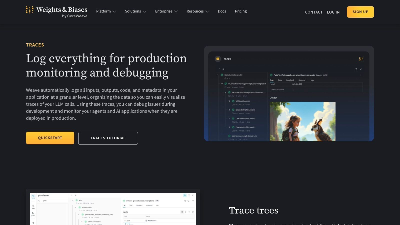The width and height of the screenshot is (400, 225).
Task: Select the Chat tab in dark Traces preview
Action: [272, 80]
